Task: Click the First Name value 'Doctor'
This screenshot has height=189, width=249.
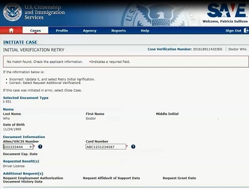Action: coord(91,118)
